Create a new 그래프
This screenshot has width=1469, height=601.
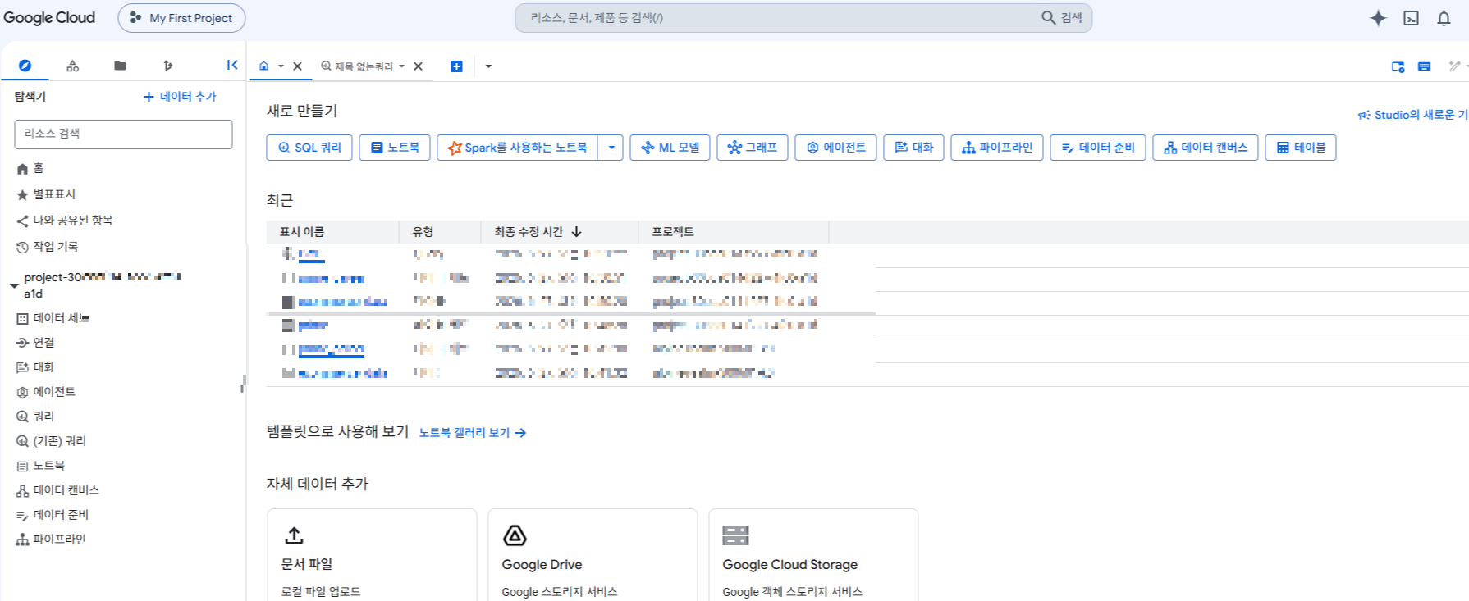(x=753, y=148)
